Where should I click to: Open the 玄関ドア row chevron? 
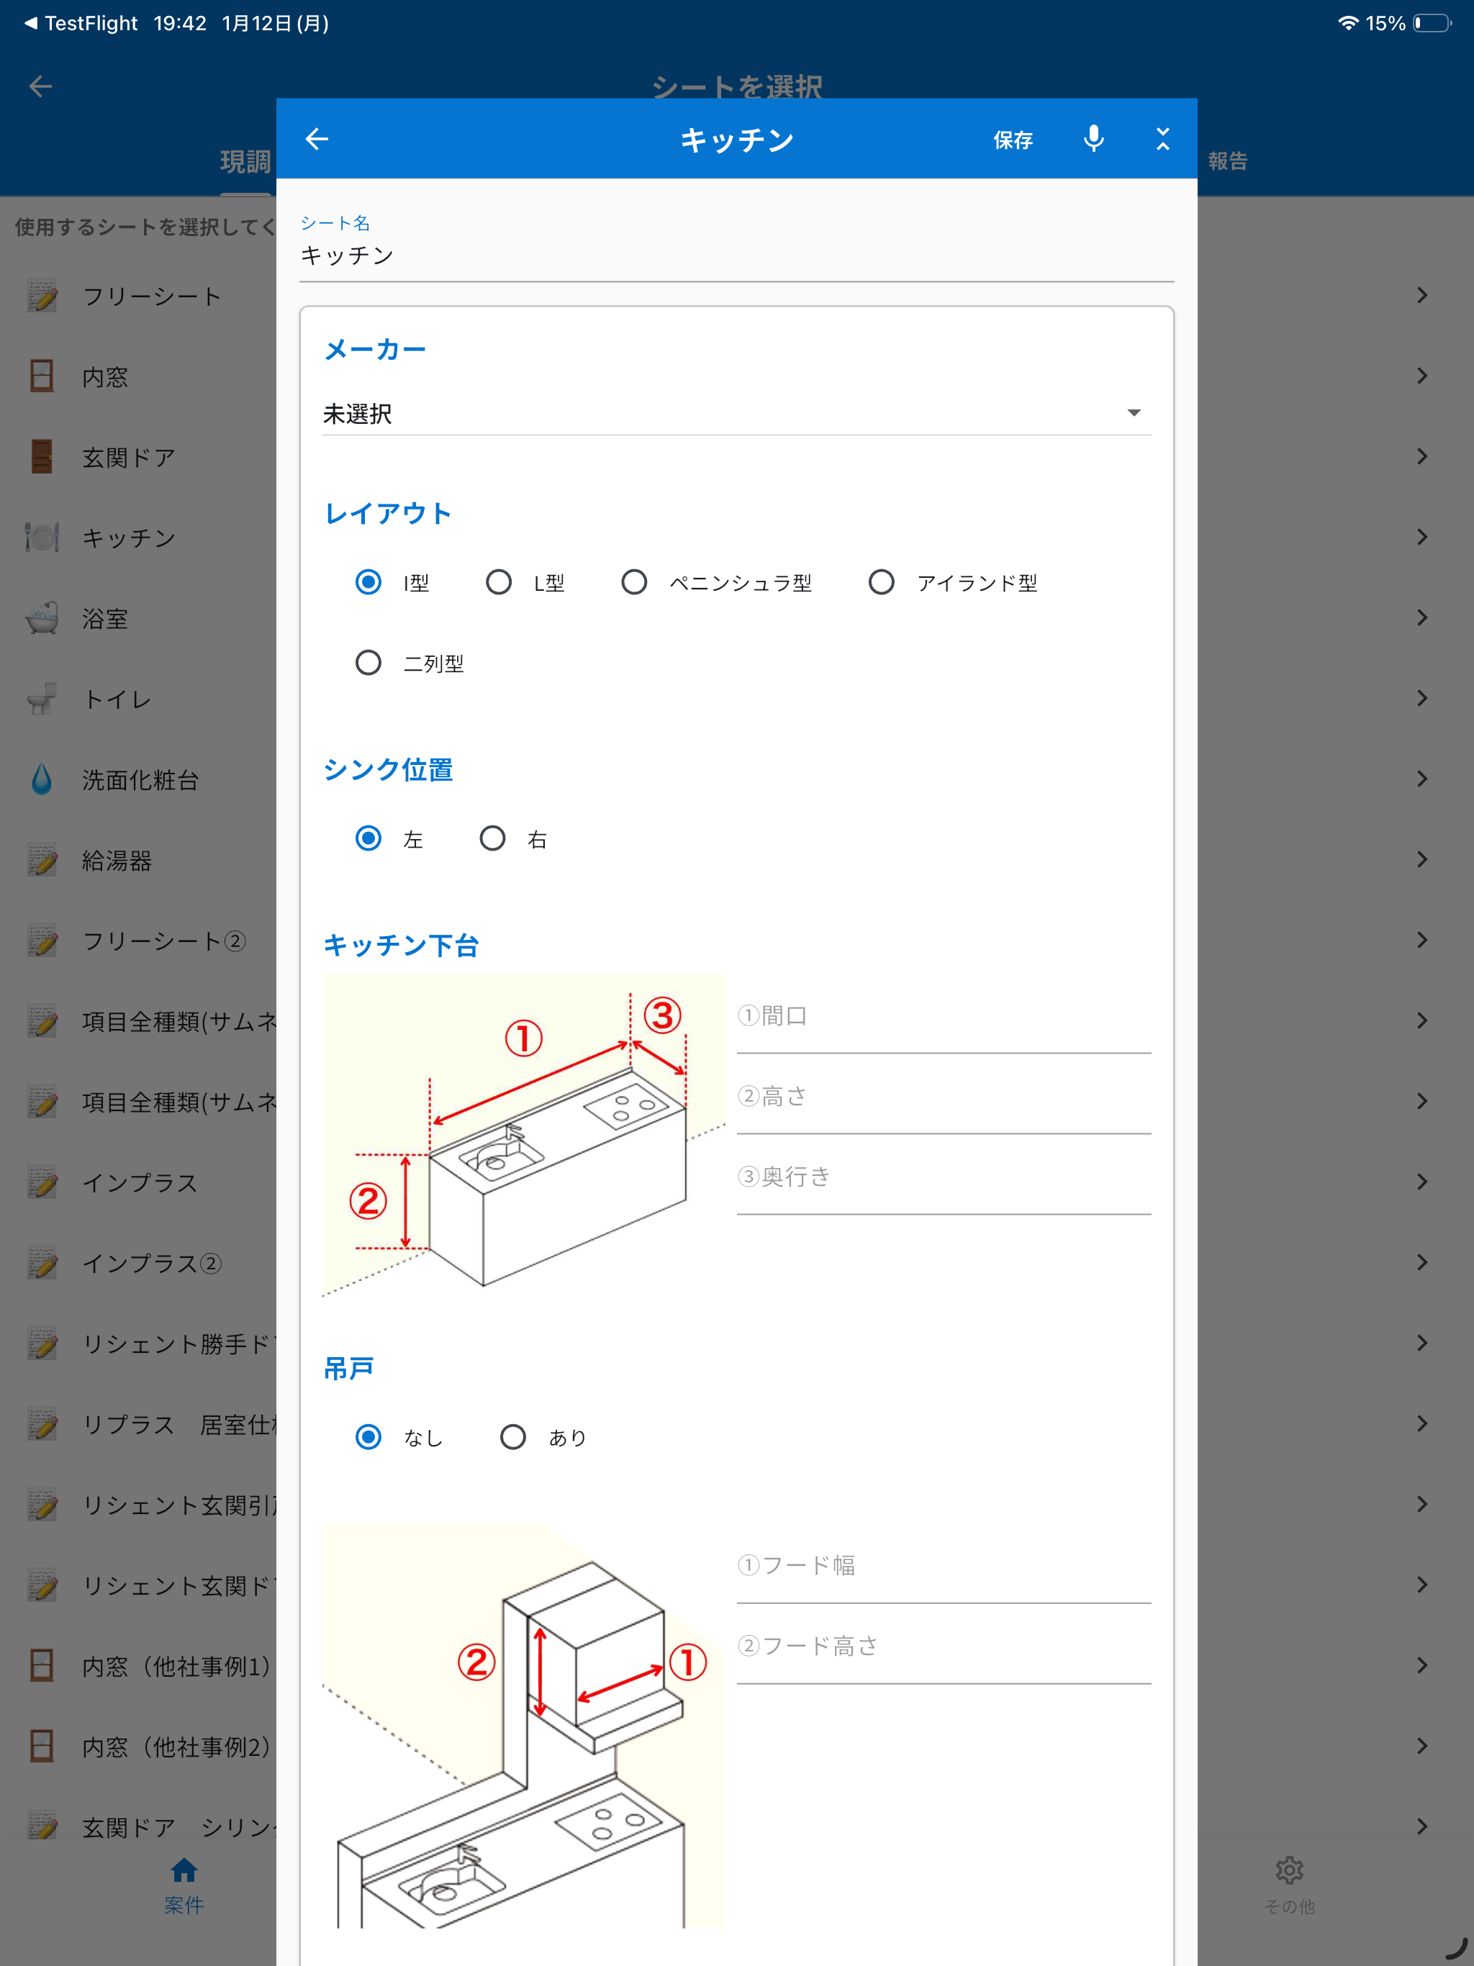[1421, 457]
